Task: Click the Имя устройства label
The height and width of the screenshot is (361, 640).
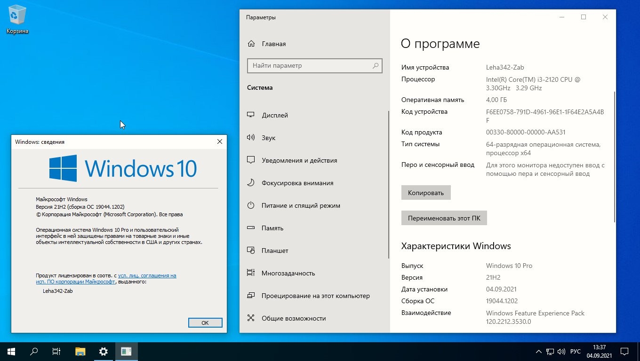Action: [x=425, y=67]
